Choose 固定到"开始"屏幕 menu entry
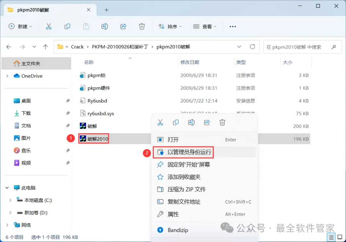346x242 pixels. [204, 164]
